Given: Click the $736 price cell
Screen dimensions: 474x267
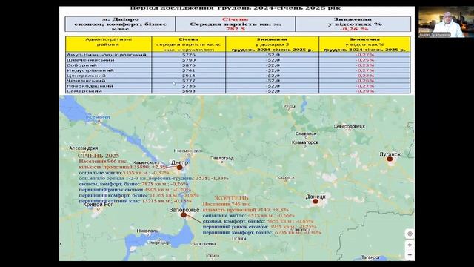Looking at the screenshot, I should (189, 86).
